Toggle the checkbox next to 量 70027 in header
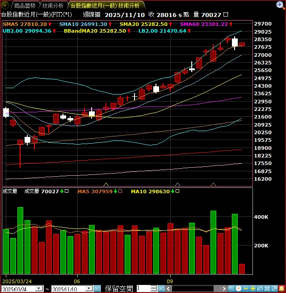Viewport: 286px width, 293px height. (x=226, y=15)
